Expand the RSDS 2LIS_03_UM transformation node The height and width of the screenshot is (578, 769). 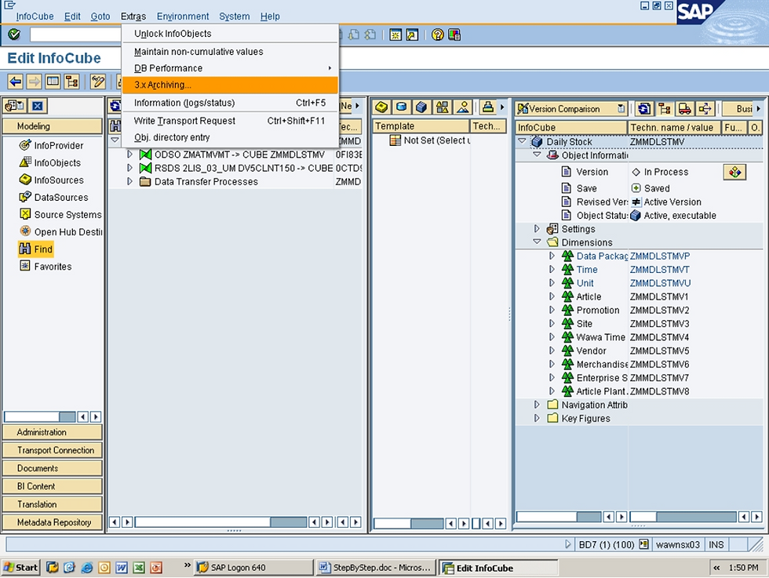pos(129,168)
